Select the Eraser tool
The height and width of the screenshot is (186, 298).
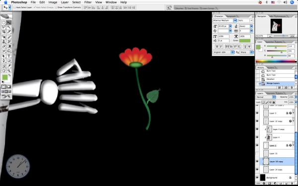coord(3,46)
